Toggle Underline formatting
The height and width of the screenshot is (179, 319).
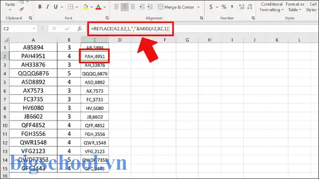tap(55, 7)
